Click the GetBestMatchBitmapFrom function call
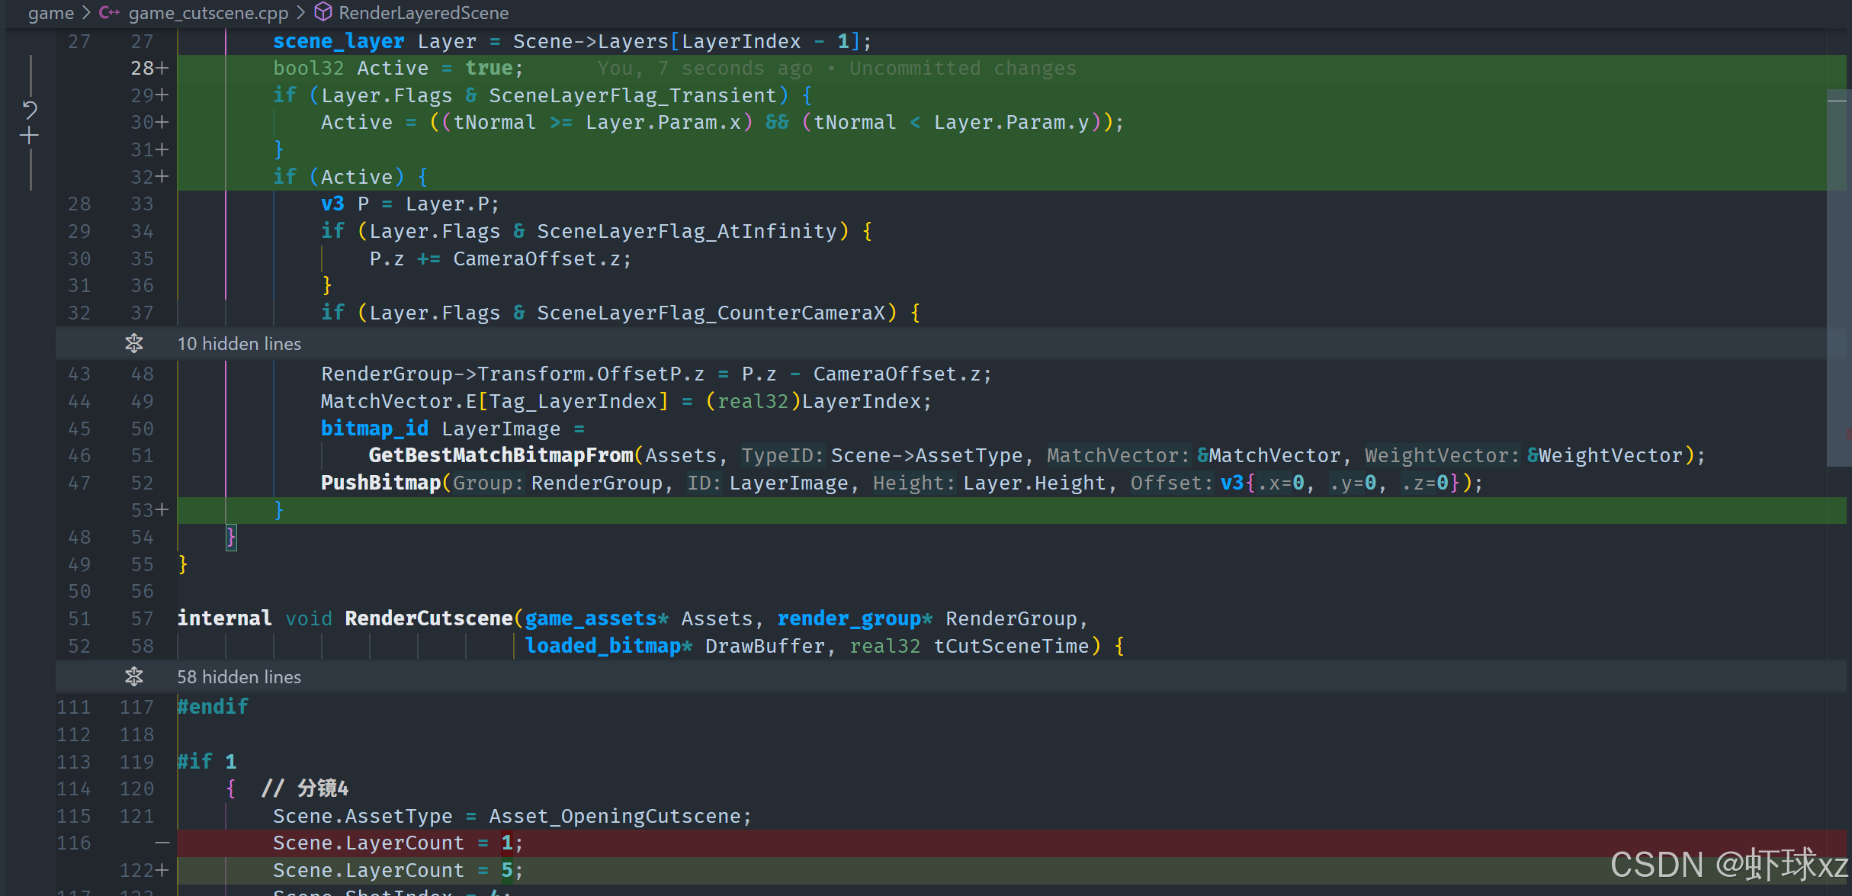This screenshot has width=1852, height=896. tap(500, 455)
